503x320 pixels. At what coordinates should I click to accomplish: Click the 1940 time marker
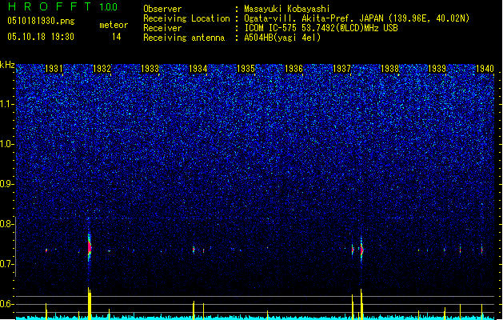(x=485, y=69)
